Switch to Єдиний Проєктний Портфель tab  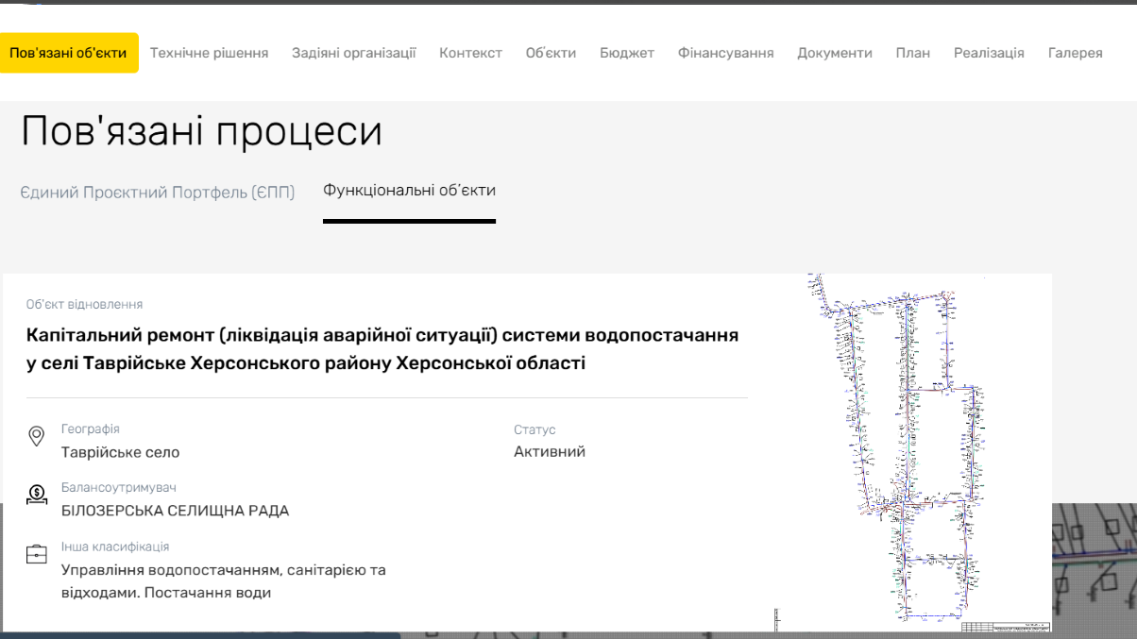(x=158, y=193)
